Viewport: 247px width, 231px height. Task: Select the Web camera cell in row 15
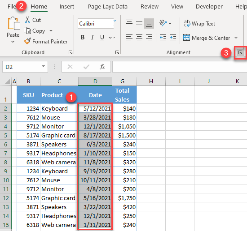tap(59, 225)
